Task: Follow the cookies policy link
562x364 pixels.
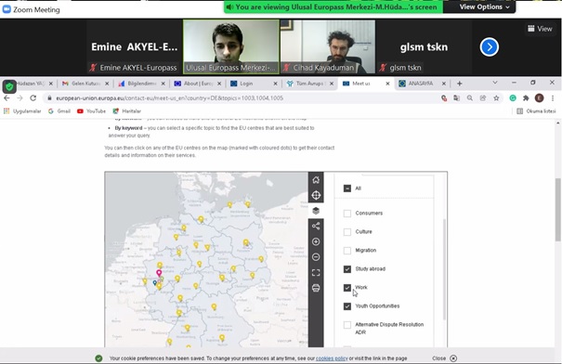Action: (332, 358)
